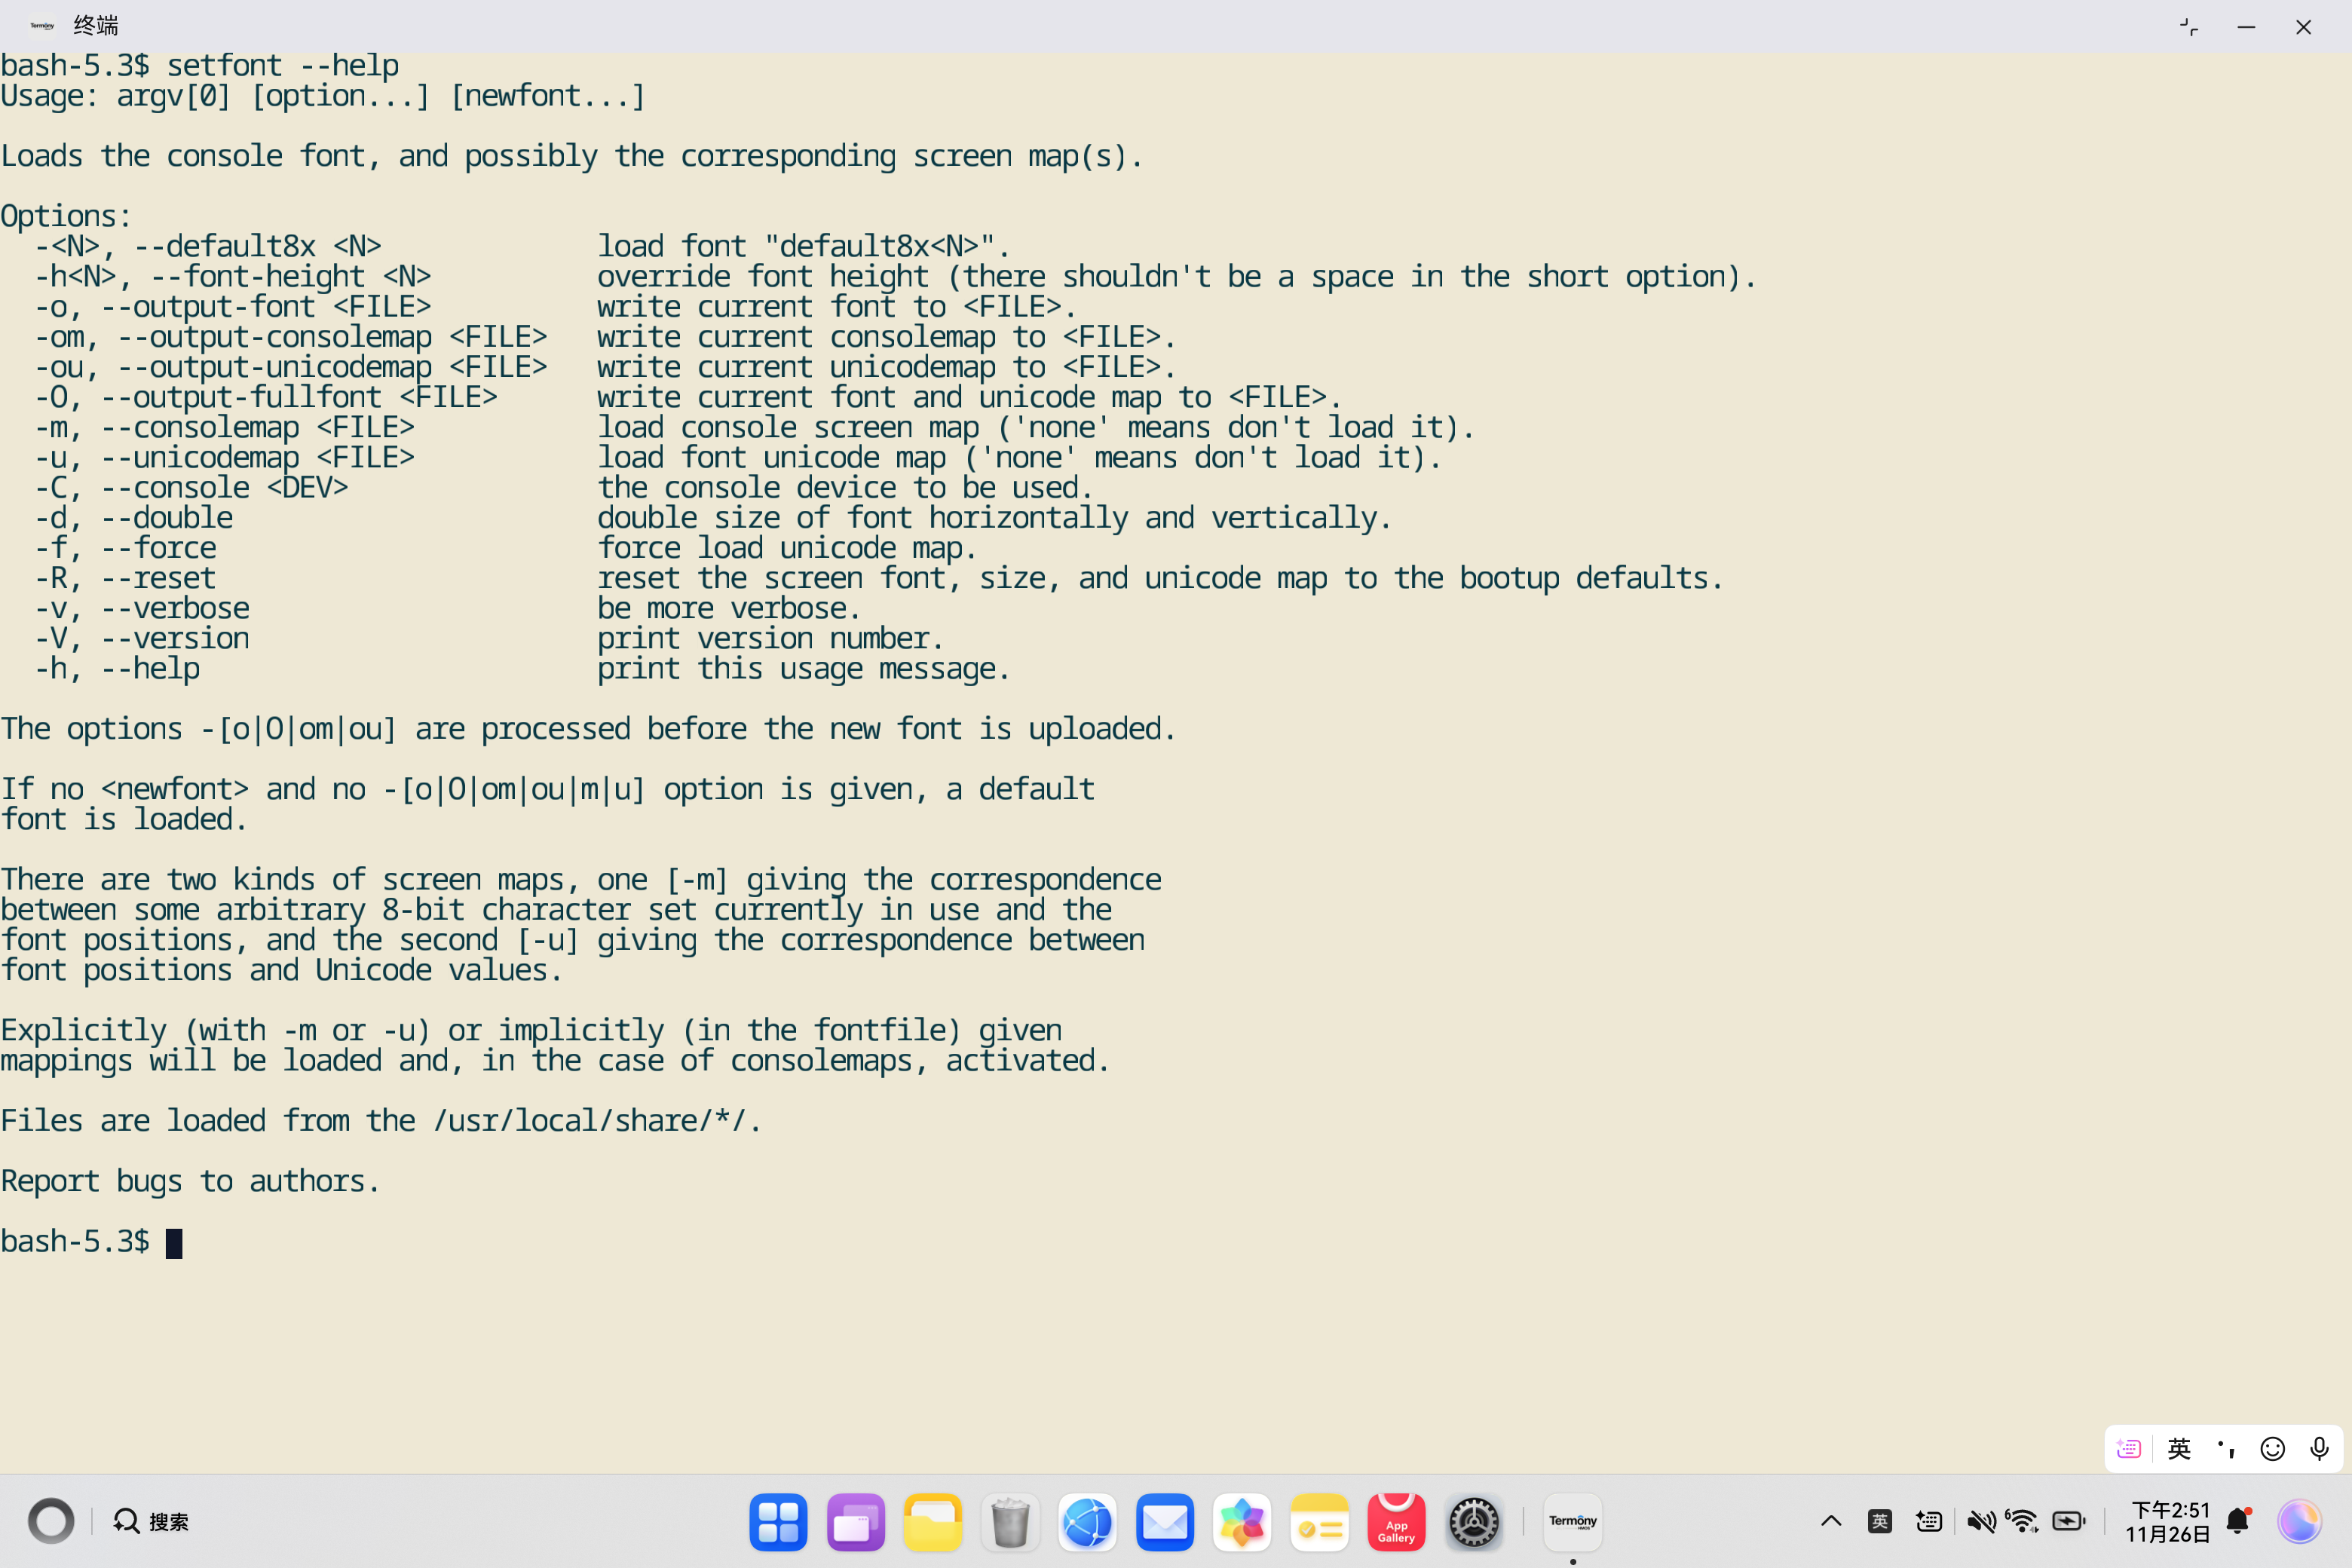Open the App Gallery dock icon
The image size is (2352, 1568).
pos(1396,1522)
